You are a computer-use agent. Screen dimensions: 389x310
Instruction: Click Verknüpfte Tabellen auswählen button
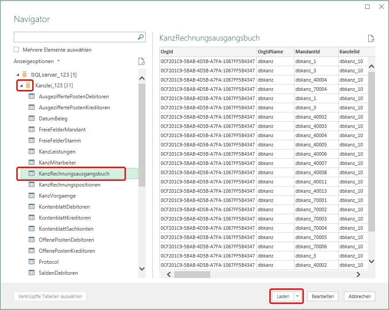coord(50,296)
